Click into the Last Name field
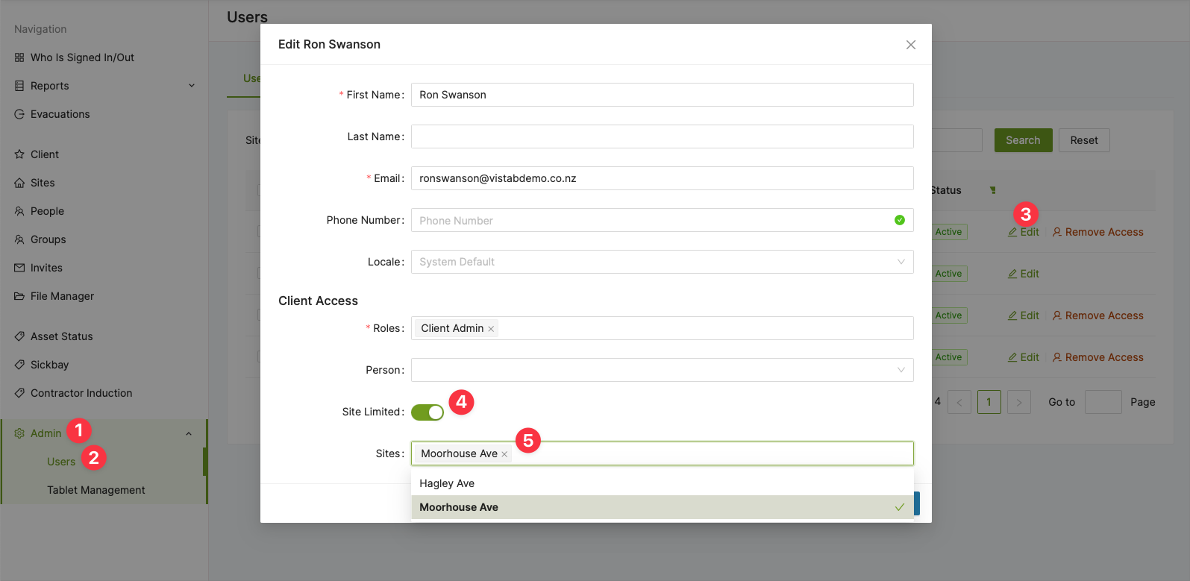 (662, 136)
